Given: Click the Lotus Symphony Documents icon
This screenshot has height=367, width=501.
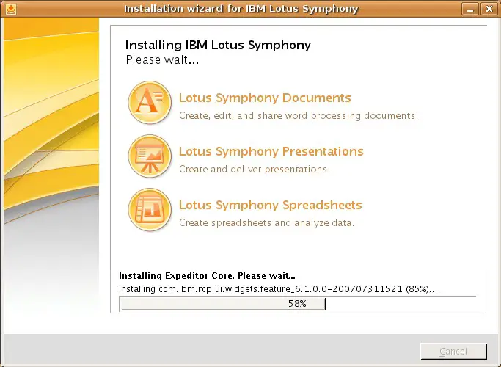Looking at the screenshot, I should (150, 102).
